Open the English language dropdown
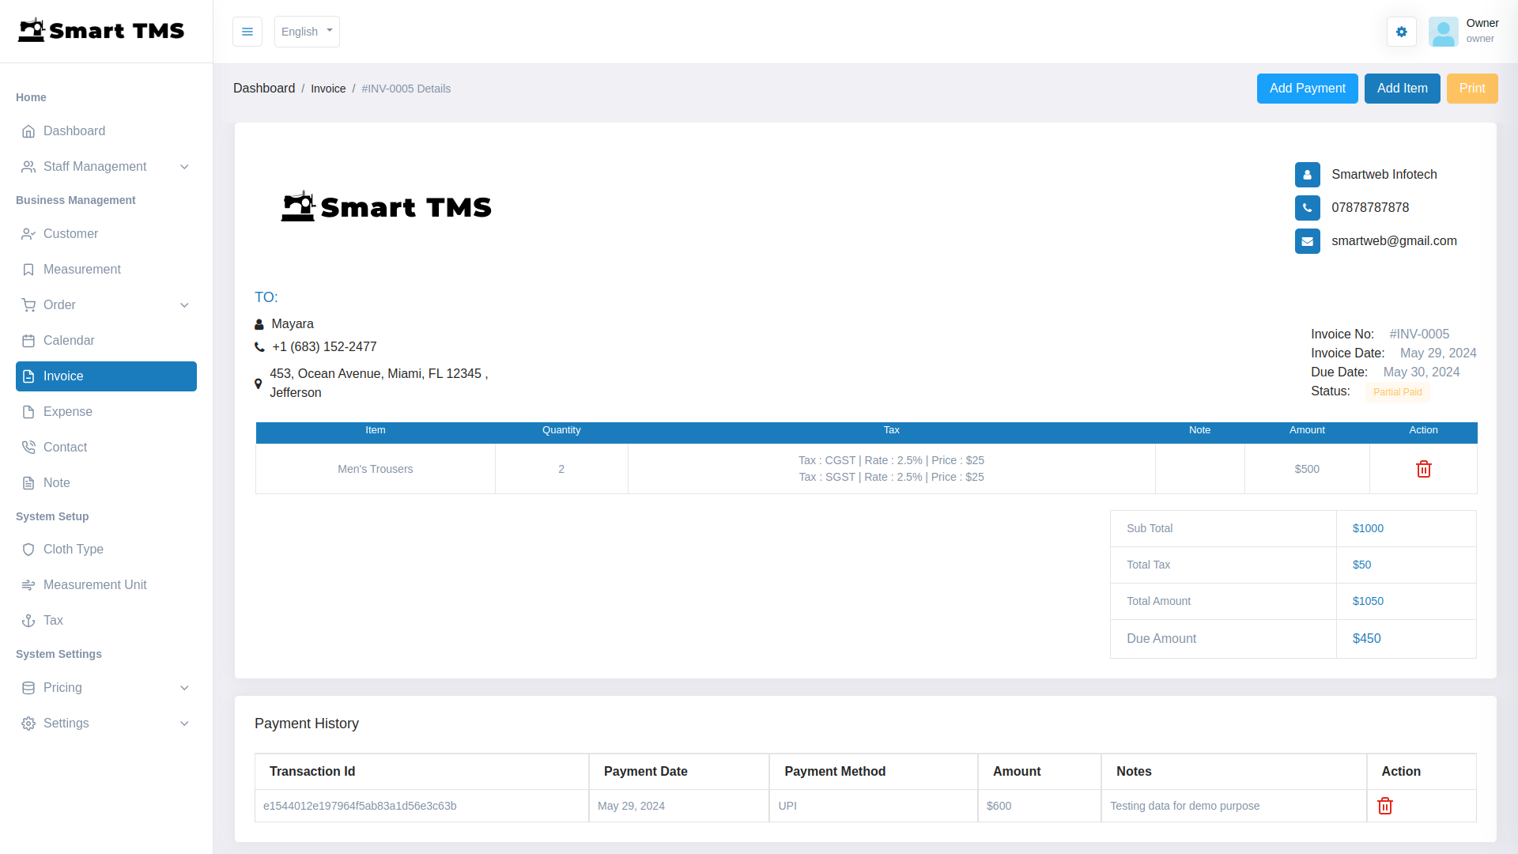Image resolution: width=1518 pixels, height=854 pixels. (306, 32)
